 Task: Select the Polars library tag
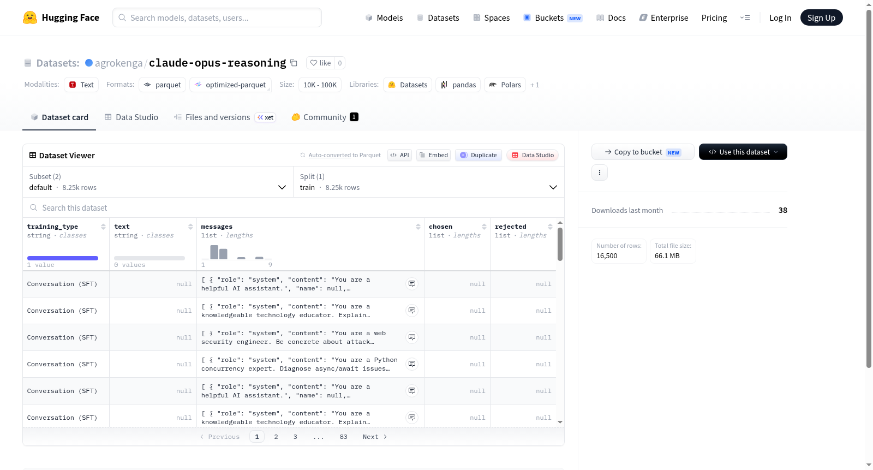(x=505, y=85)
